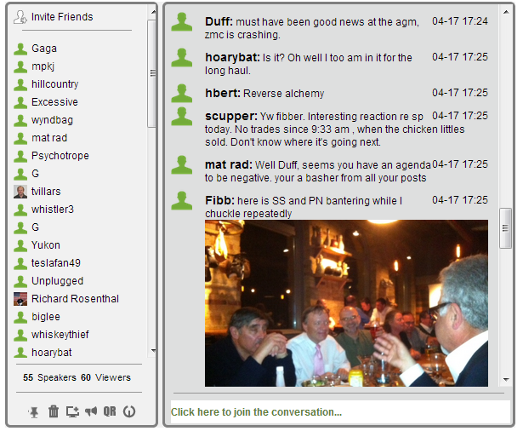Click the megaphone announce icon
Screen dimensions: 523x431
coord(91,411)
